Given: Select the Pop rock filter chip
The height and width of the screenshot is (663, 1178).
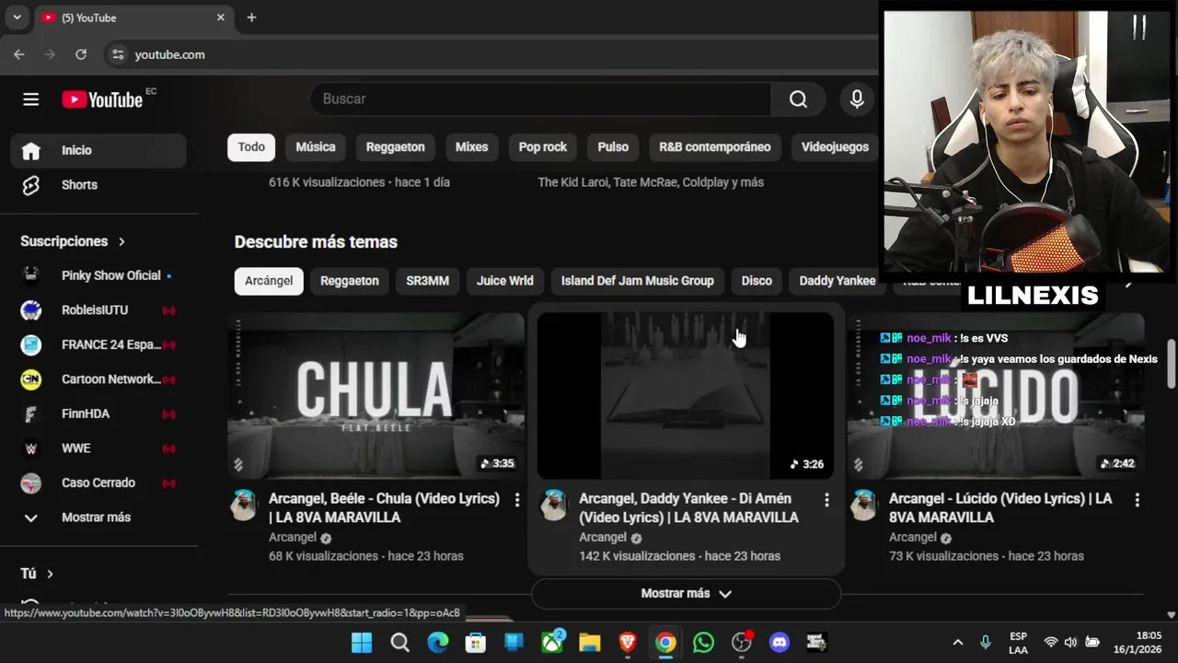Looking at the screenshot, I should tap(543, 147).
